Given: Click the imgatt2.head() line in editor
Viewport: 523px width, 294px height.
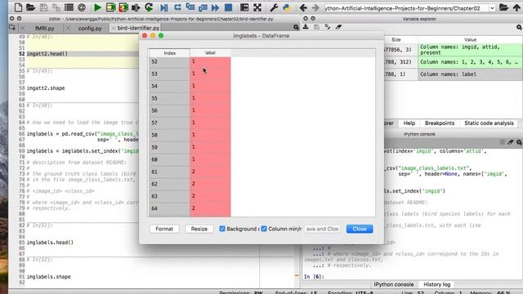Looking at the screenshot, I should click(47, 54).
